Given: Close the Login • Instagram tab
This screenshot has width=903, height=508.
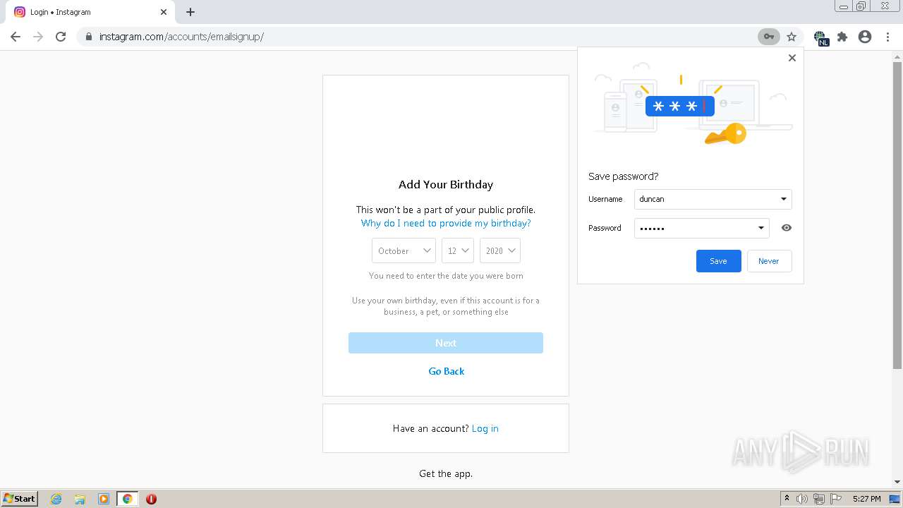Looking at the screenshot, I should 163,12.
